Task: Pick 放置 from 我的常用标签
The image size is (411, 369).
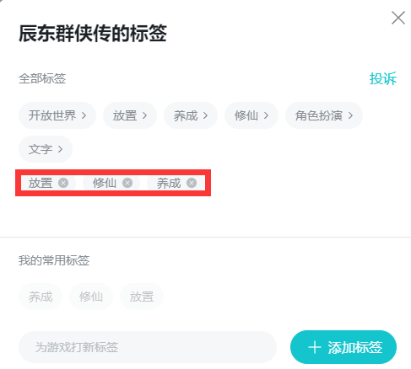Action: pos(142,297)
